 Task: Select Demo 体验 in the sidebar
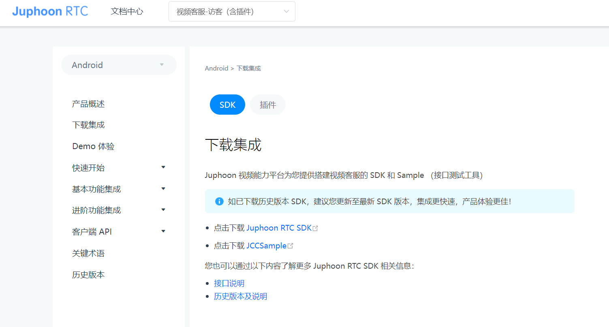(93, 146)
